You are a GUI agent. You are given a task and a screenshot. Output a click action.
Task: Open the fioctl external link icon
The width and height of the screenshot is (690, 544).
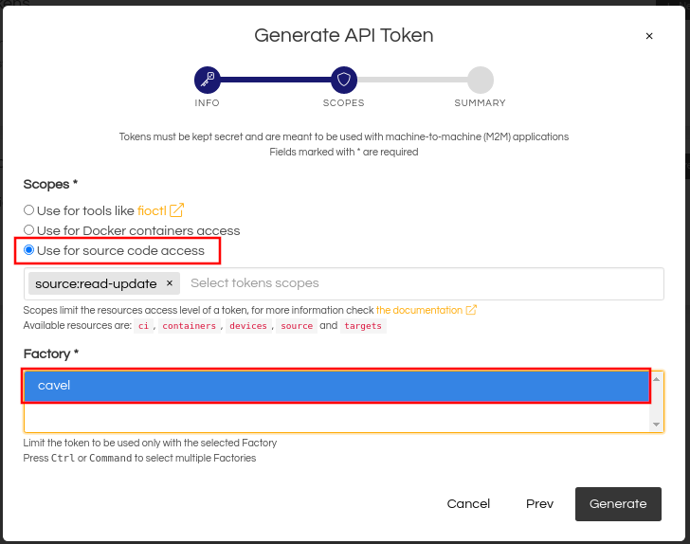[176, 210]
